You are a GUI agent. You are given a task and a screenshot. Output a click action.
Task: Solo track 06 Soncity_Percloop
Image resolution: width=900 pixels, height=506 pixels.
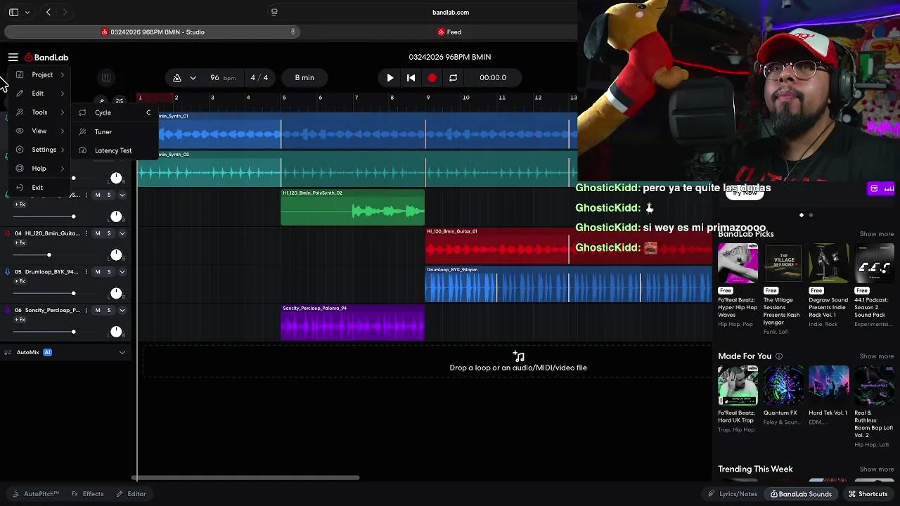(108, 310)
